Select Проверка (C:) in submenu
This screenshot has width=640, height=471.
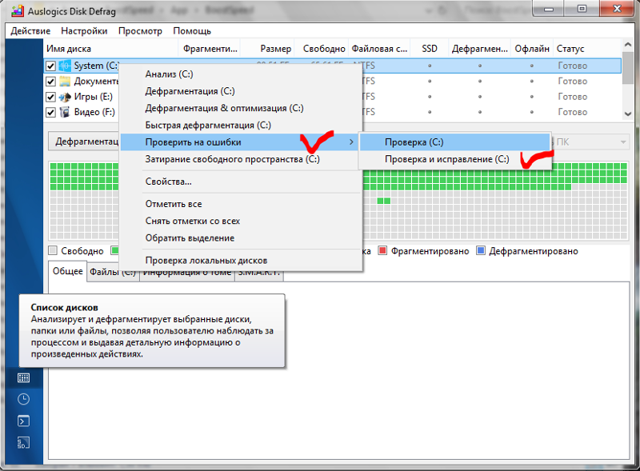(x=455, y=142)
